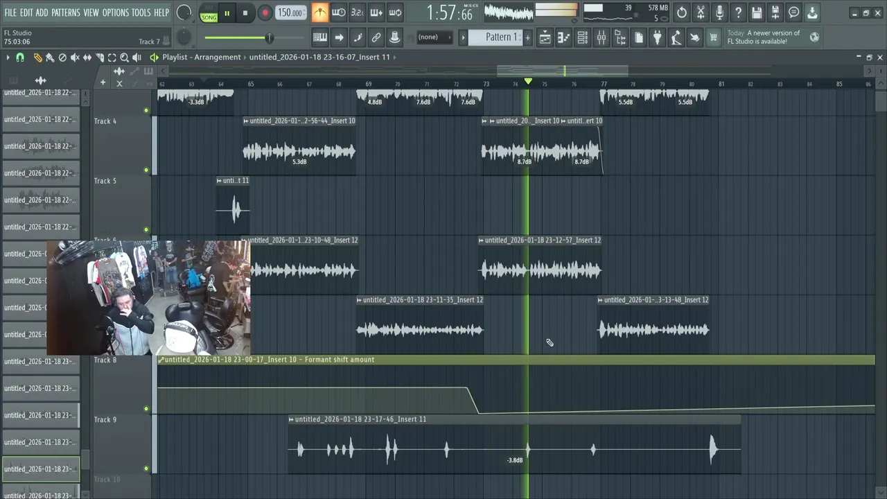The height and width of the screenshot is (499, 887).
Task: Click the render audio file icon
Action: [775, 12]
